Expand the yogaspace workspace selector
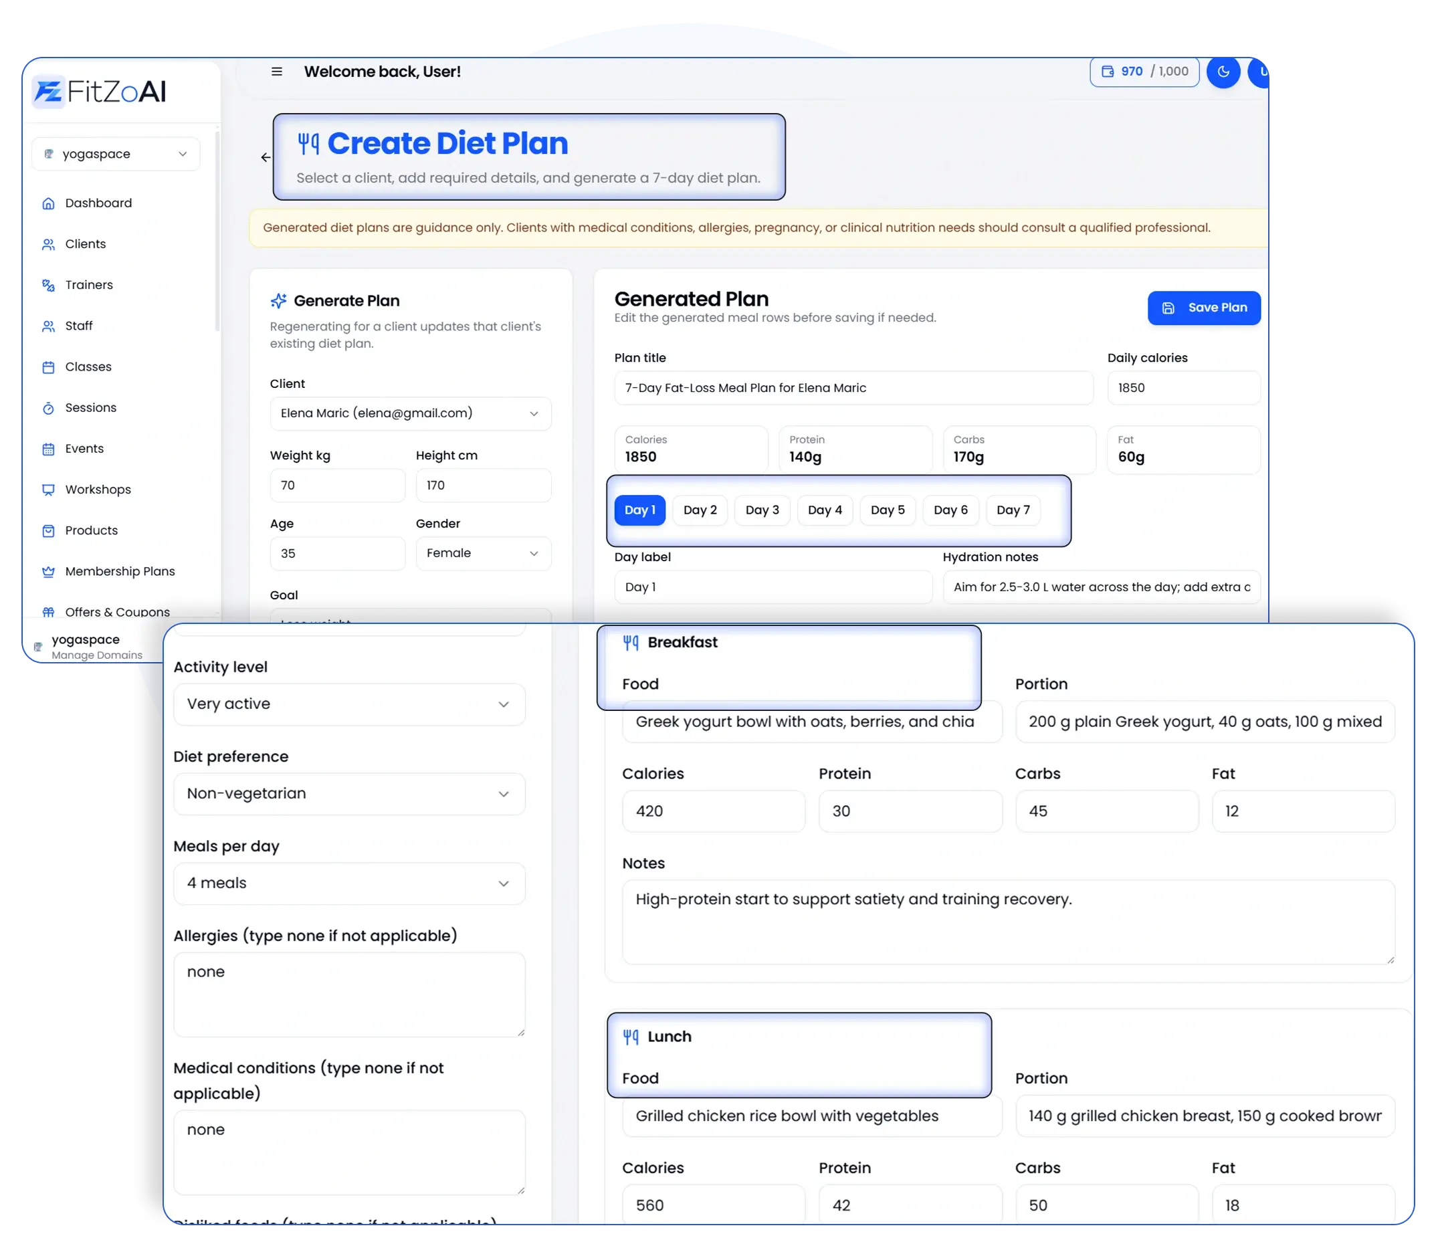 [x=116, y=154]
